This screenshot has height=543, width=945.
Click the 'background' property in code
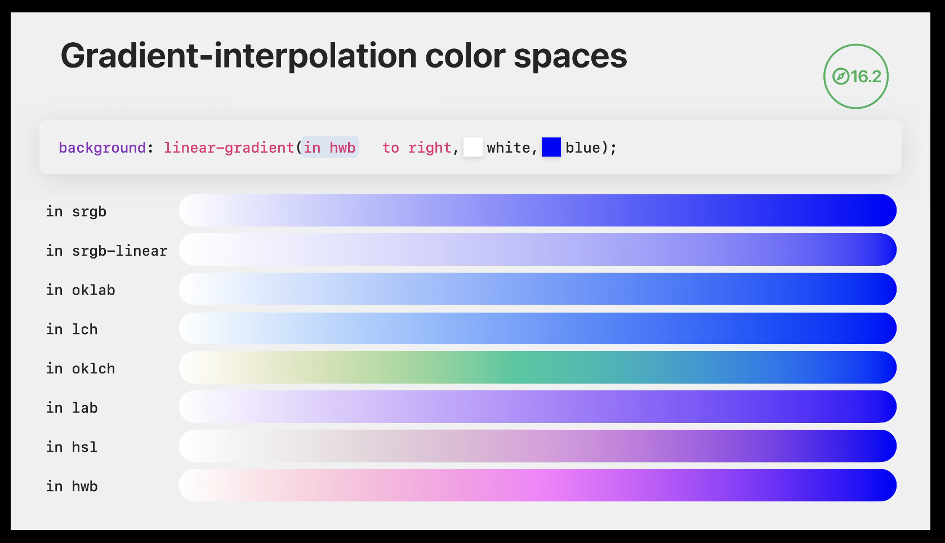pos(102,148)
